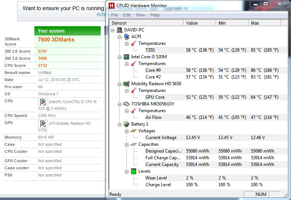
Task: Click the ACPI blue shield icon
Action: (x=126, y=37)
